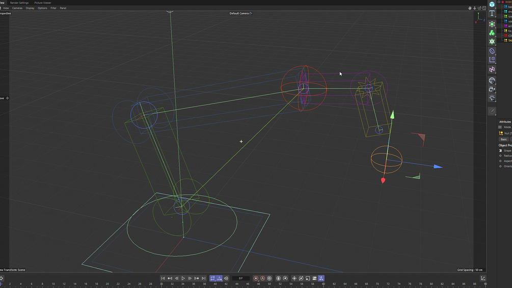Open the Panel menu

click(63, 8)
